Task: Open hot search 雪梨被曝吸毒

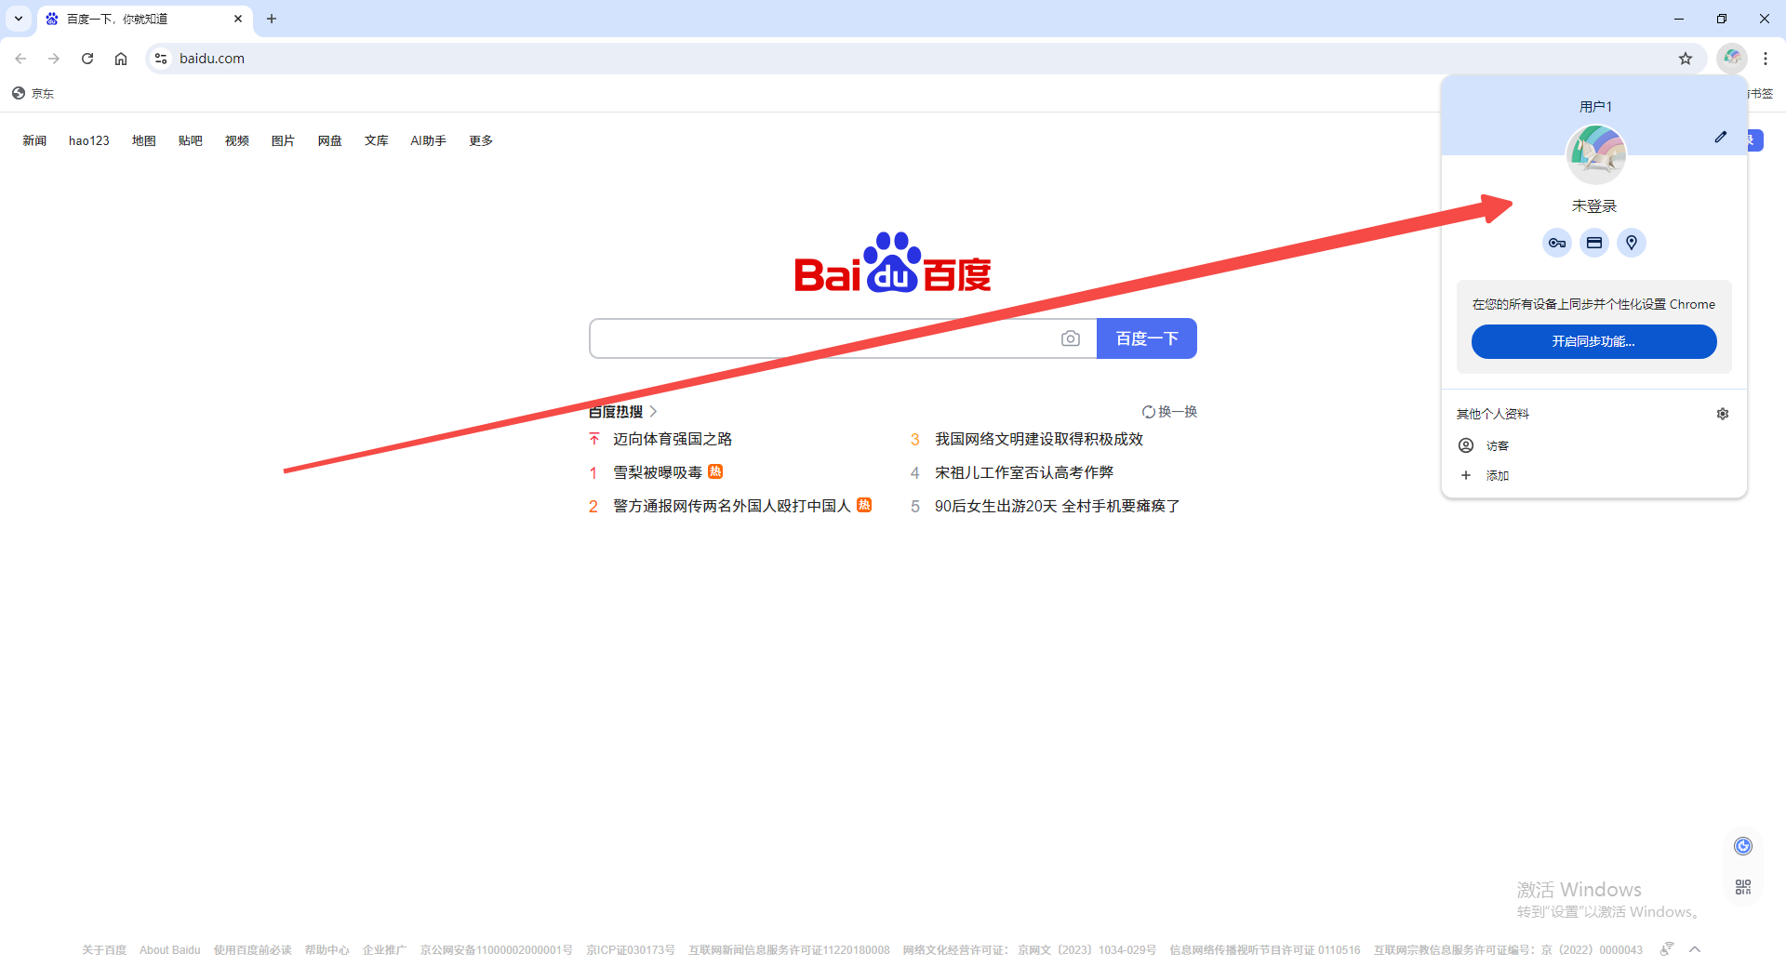Action: (x=658, y=472)
